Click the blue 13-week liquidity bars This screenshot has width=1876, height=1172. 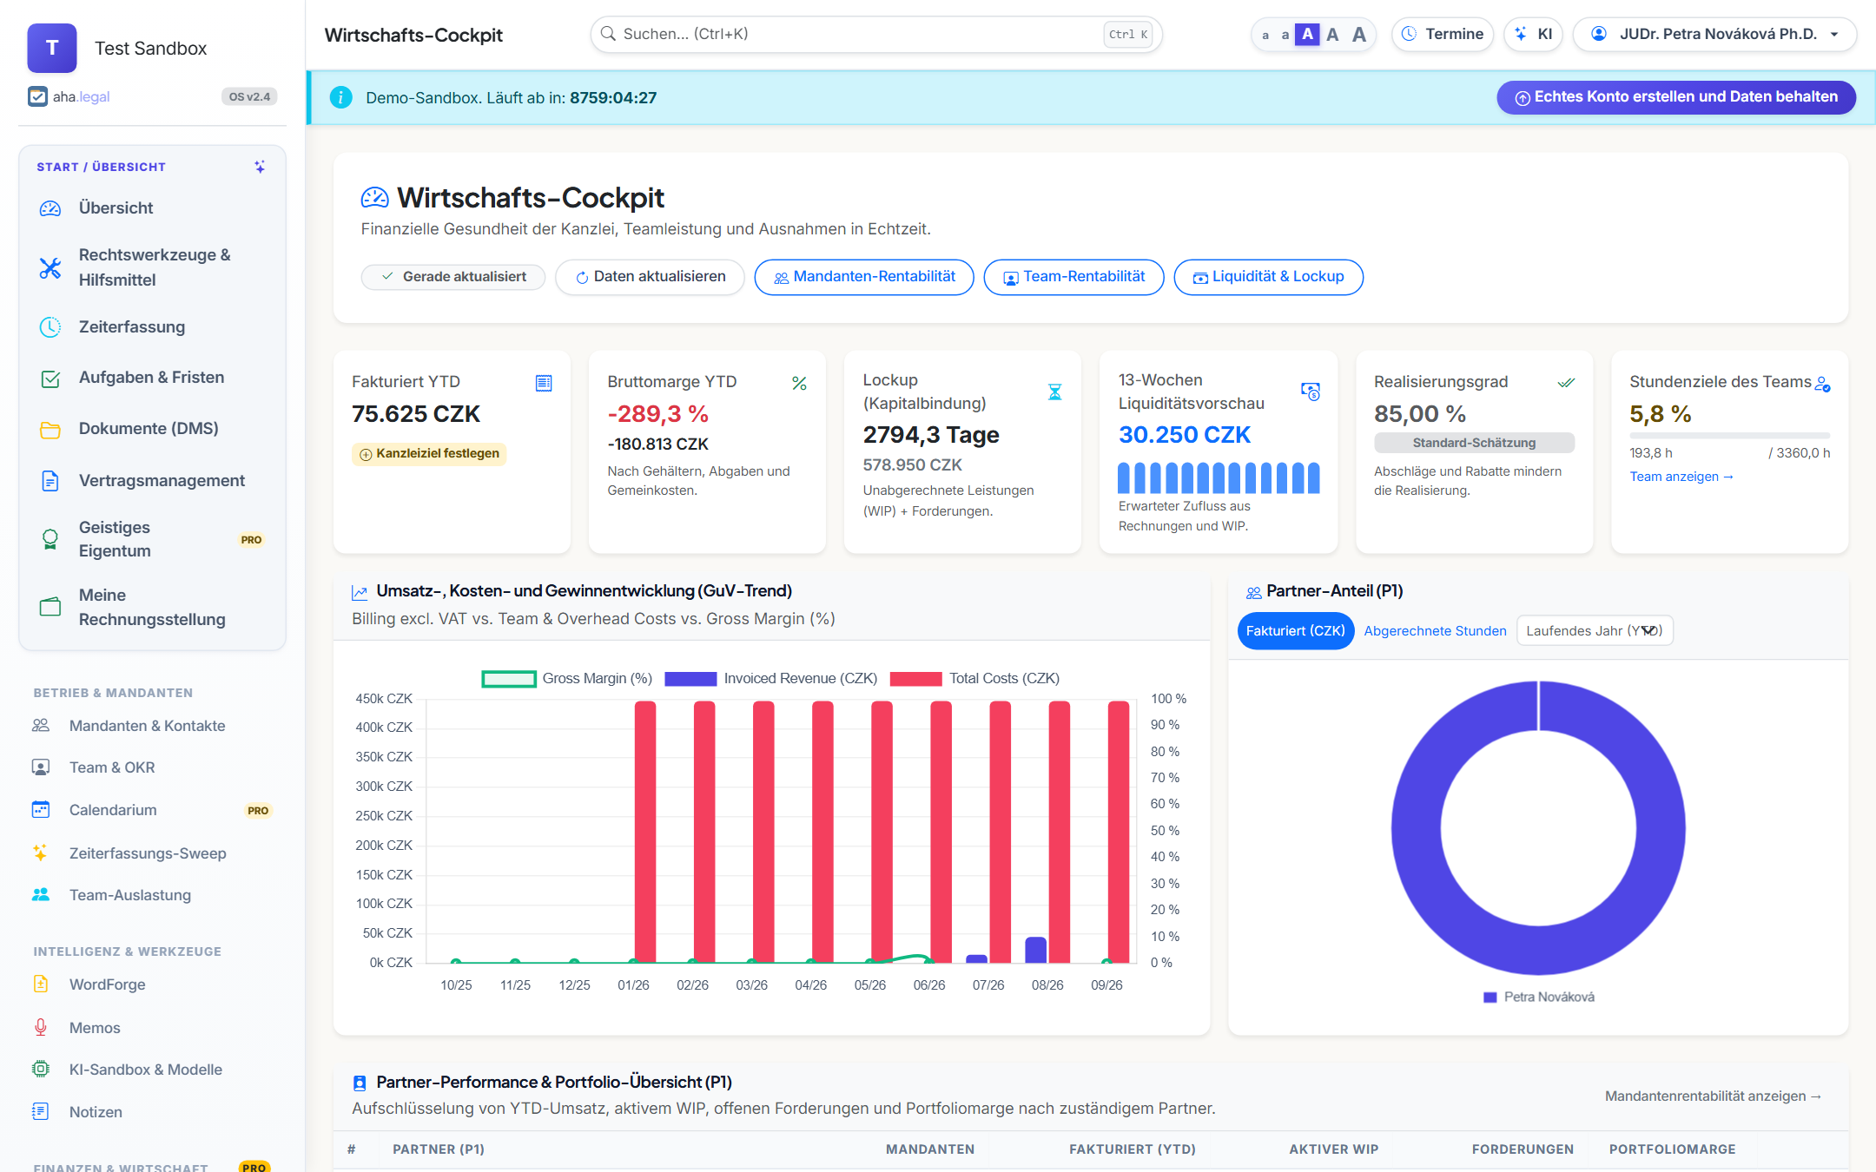[1219, 478]
